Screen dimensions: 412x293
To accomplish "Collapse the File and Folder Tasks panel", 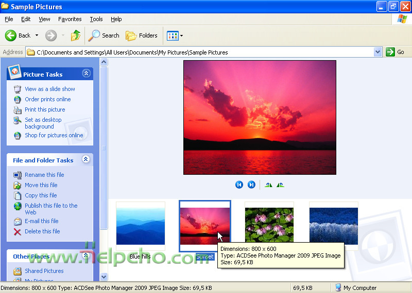I will click(86, 160).
